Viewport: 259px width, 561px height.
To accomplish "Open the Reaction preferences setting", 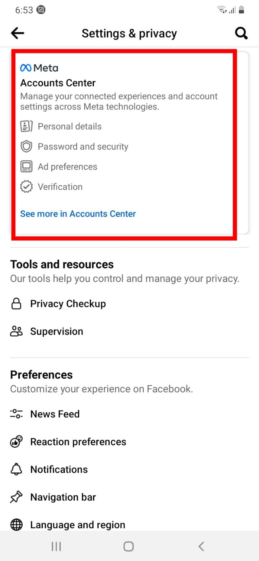I will [78, 442].
